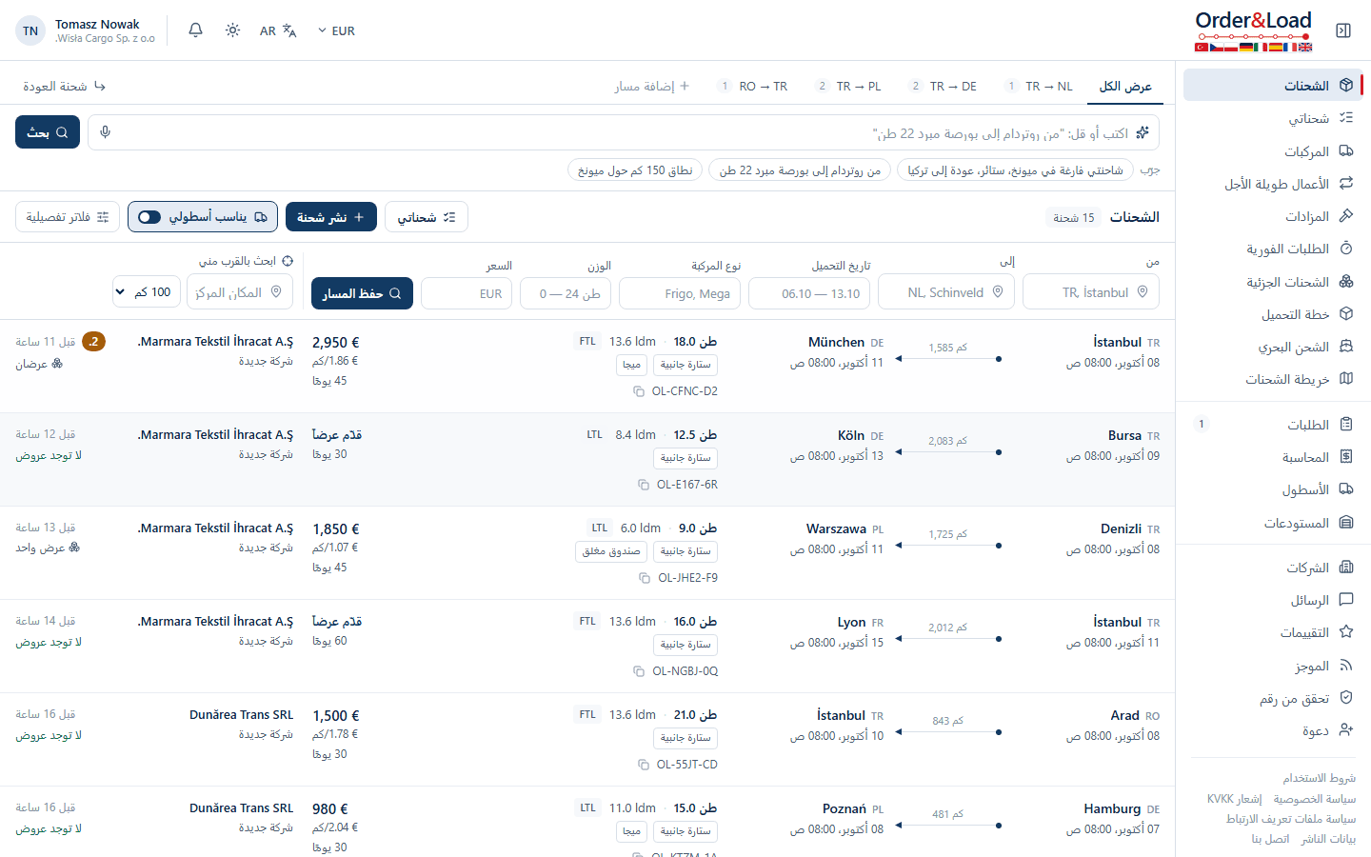
Task: Collapse the sidebar panel icon
Action: [1343, 30]
